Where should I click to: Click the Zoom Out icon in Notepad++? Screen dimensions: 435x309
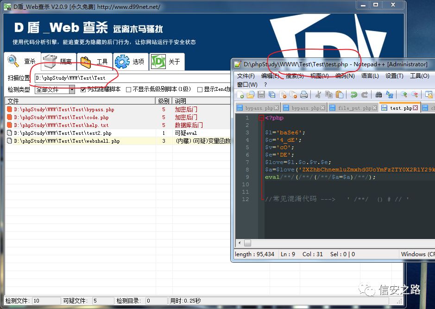(x=415, y=95)
